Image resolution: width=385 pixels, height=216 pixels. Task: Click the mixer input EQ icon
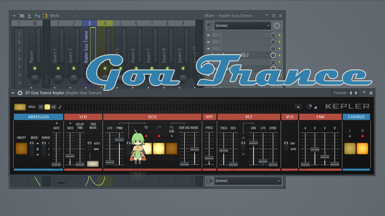point(210,26)
